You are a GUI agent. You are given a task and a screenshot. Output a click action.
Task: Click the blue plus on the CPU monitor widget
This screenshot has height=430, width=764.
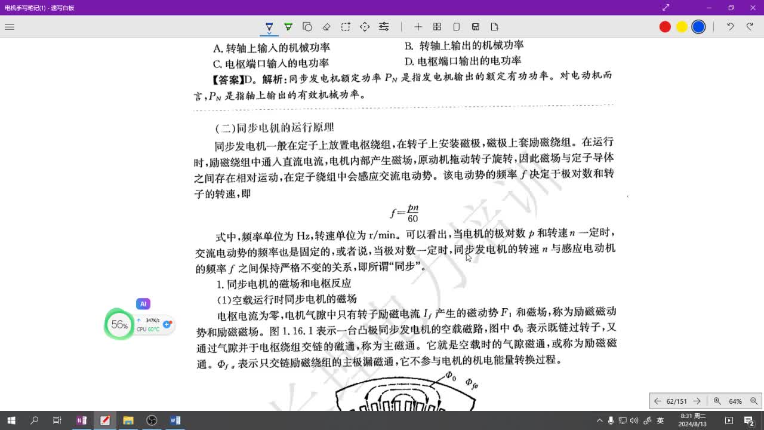[167, 324]
